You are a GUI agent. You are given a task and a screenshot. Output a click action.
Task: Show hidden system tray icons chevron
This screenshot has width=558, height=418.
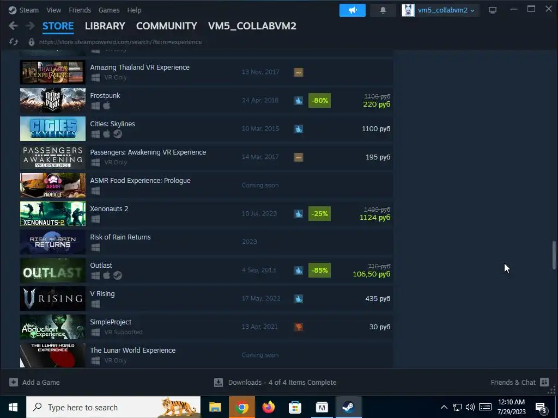(x=444, y=407)
